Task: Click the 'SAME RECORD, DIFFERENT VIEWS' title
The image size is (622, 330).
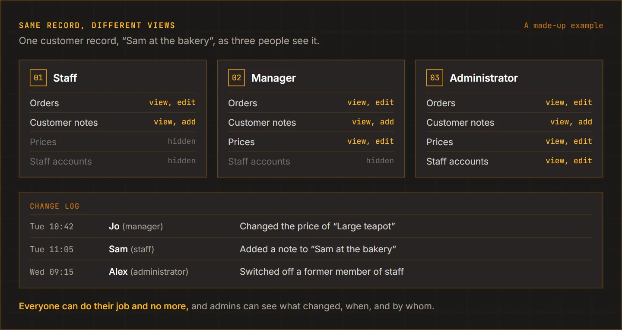Action: [97, 25]
